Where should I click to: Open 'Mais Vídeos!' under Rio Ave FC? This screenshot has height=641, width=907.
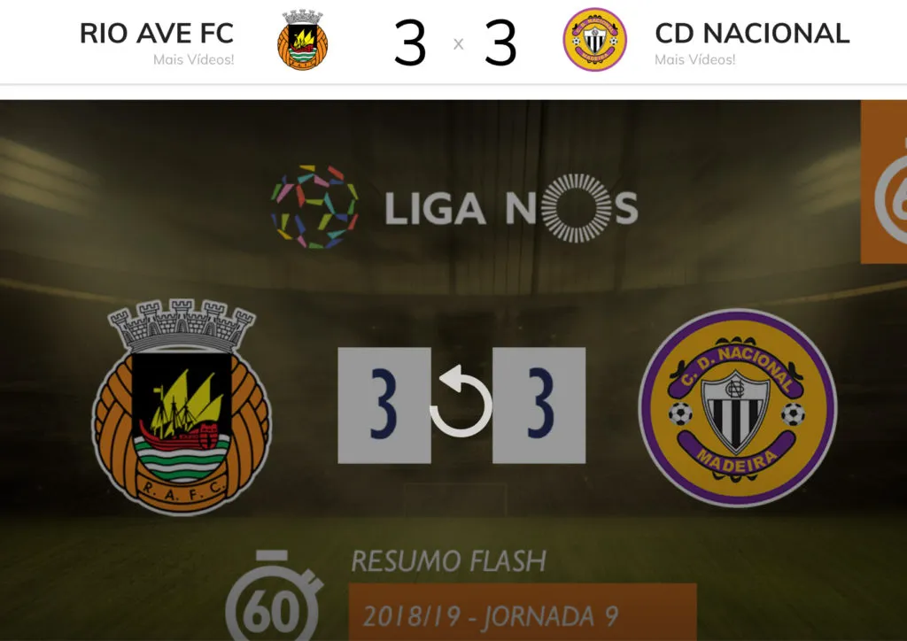pos(193,59)
